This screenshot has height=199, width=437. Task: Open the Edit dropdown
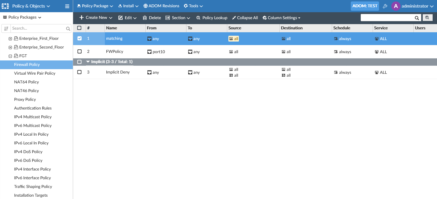pyautogui.click(x=127, y=18)
